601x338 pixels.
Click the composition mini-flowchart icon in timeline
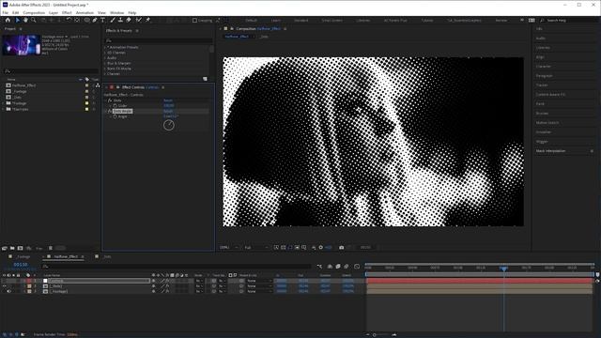319,267
